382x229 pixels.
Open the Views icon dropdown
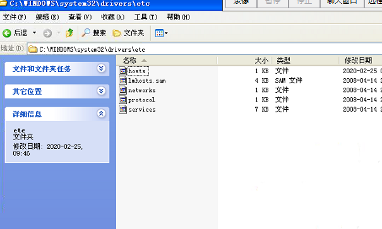point(161,33)
